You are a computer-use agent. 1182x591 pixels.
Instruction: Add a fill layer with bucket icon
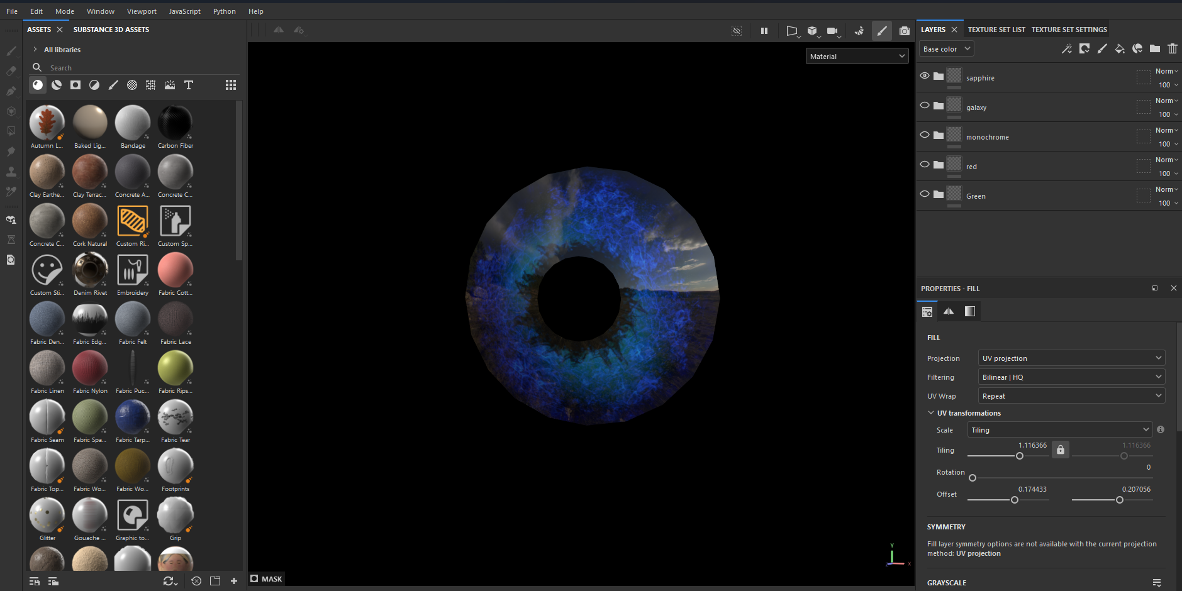click(1119, 49)
